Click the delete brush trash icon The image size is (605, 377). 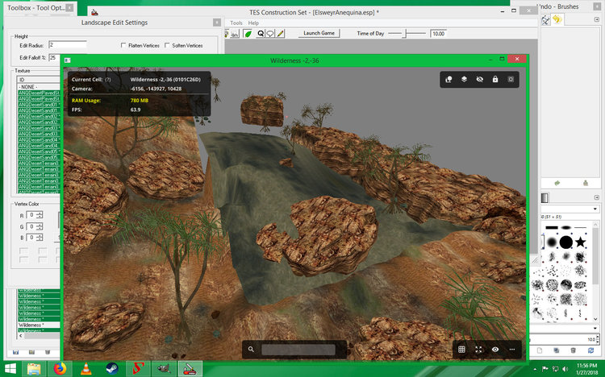pos(574,350)
